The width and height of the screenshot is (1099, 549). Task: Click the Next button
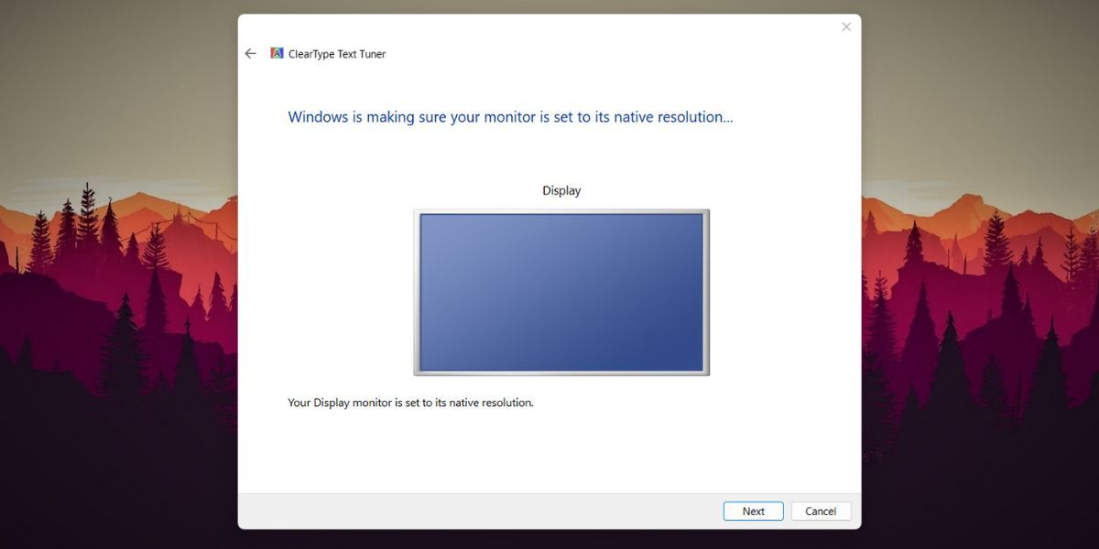click(x=753, y=511)
